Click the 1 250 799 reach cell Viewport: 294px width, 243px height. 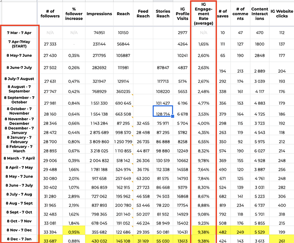(x=123, y=142)
